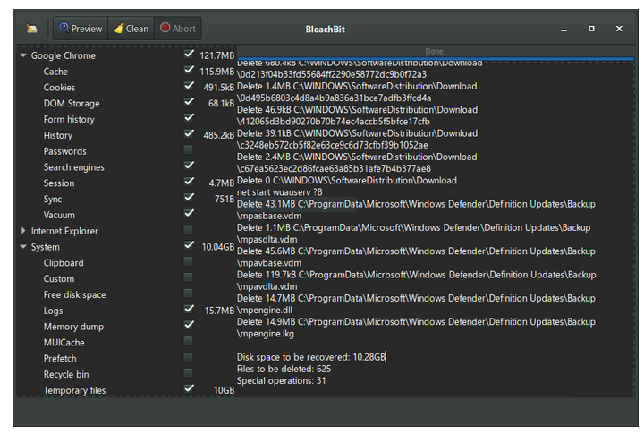
Task: Uncheck the Search engines checkbox
Action: tap(189, 166)
